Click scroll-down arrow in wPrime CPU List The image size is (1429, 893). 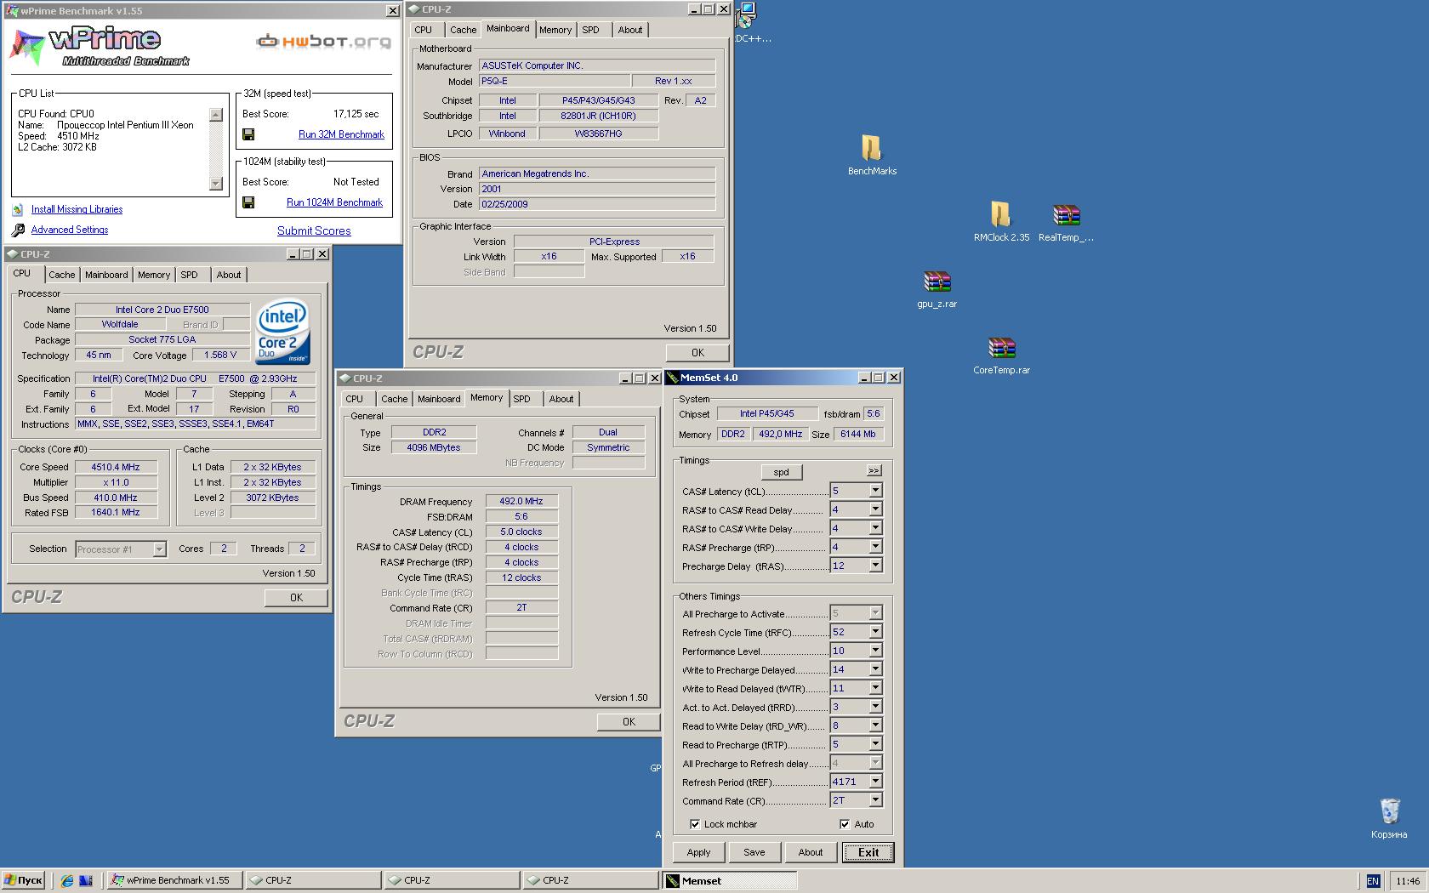216,184
